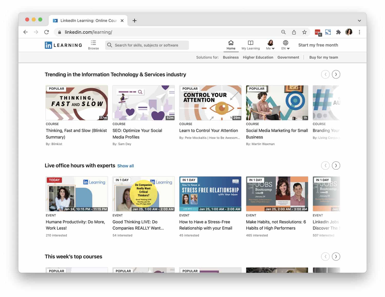385x297 pixels.
Task: Open the Jobs Bootcamp Jan 25 2:00 AM thumbnail
Action: [x=277, y=194]
